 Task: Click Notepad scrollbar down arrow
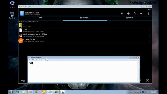pyautogui.click(x=138, y=81)
